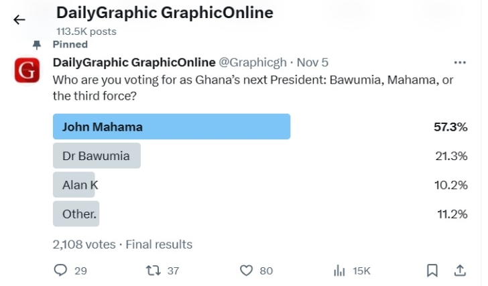Select the Dr Bawumia poll option

click(x=97, y=155)
